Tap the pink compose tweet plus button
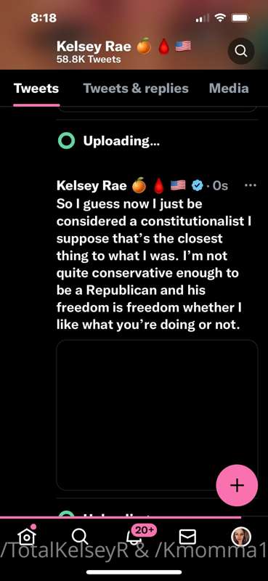The height and width of the screenshot is (581, 268). click(x=237, y=485)
